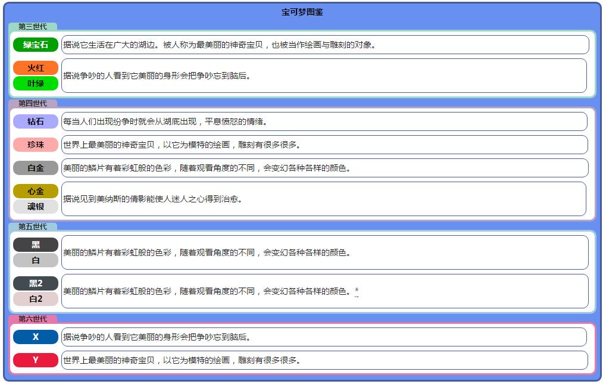Open the Y version label
The image size is (606, 384).
click(x=36, y=360)
